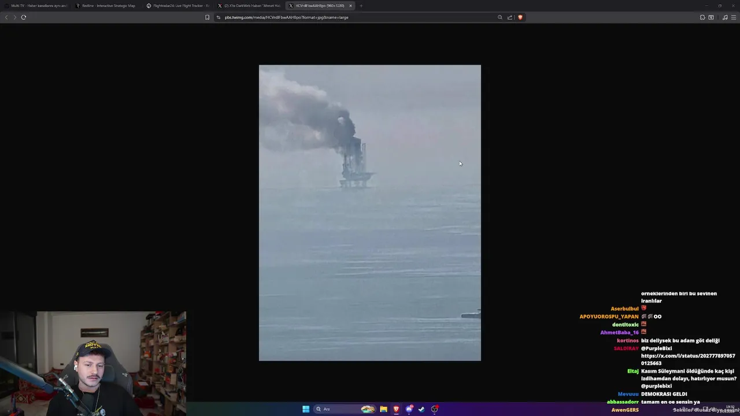Screen dimensions: 740x416
Task: Click chat username 'Mevuuu'
Action: pos(628,394)
